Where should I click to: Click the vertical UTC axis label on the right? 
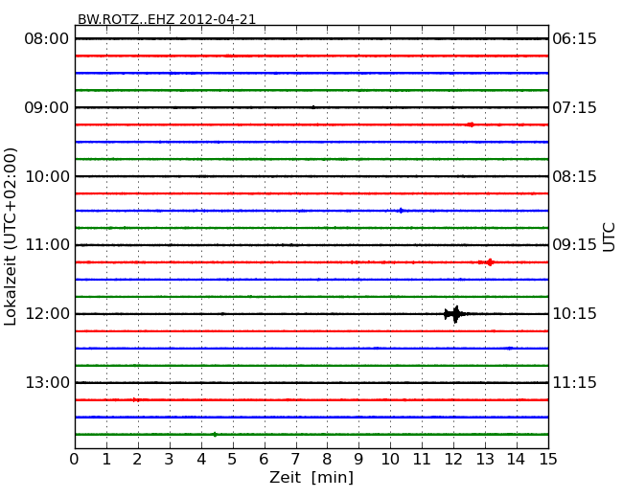coord(609,238)
